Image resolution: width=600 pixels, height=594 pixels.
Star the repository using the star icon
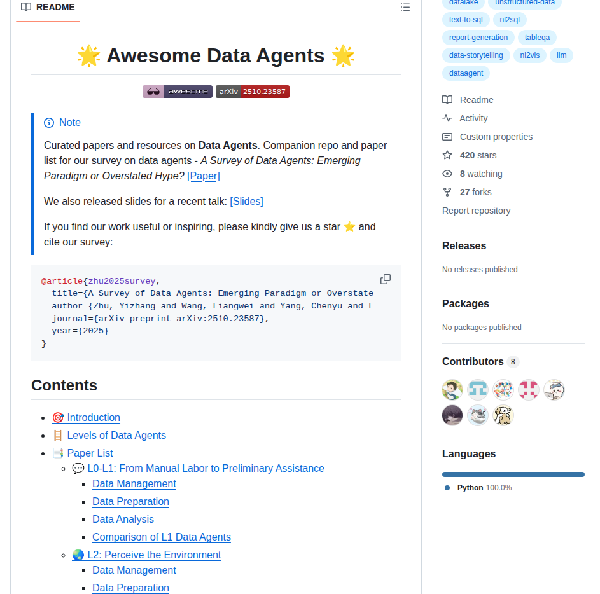click(x=447, y=155)
